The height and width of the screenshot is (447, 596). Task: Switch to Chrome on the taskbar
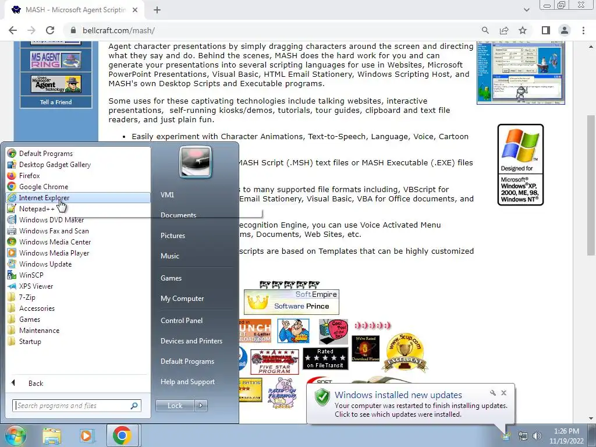click(x=122, y=435)
